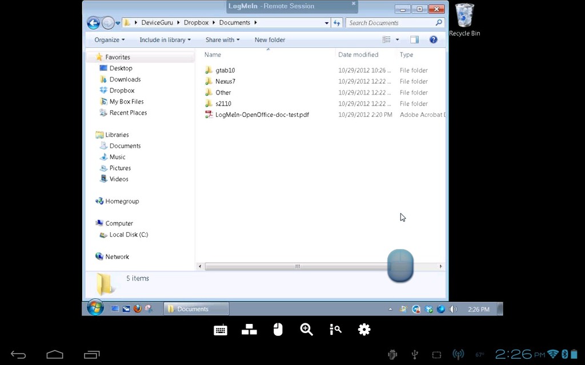Open the LogMeIn on-screen keyboard
This screenshot has width=585, height=365.
tap(221, 330)
